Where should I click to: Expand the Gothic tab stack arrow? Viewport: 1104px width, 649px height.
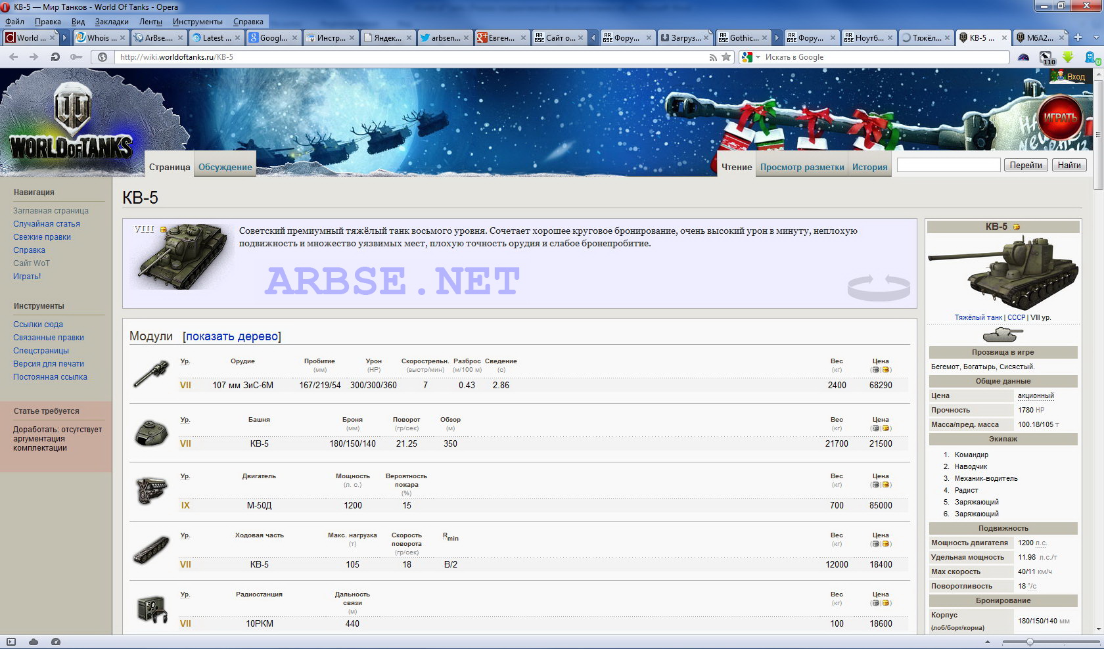click(x=776, y=38)
